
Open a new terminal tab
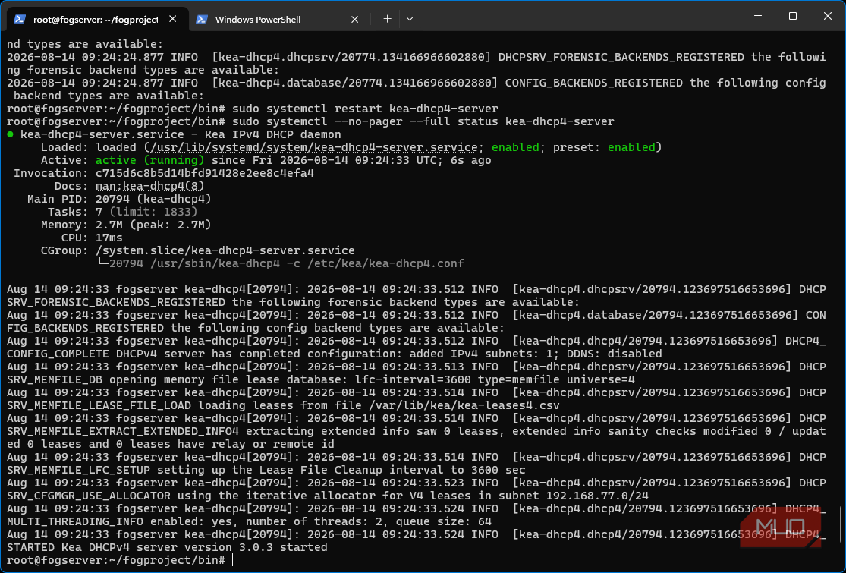[x=387, y=19]
